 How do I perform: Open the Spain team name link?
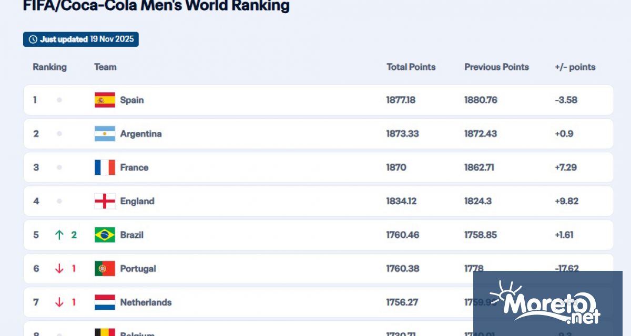131,100
